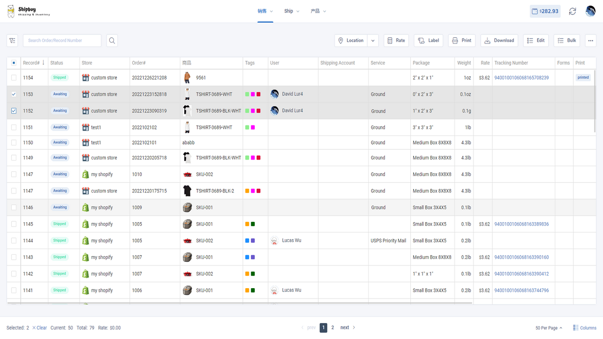Viewport: 603px width, 339px height.
Task: Click the TSHIRT-3689-BLK-2 product image
Action: (x=187, y=191)
